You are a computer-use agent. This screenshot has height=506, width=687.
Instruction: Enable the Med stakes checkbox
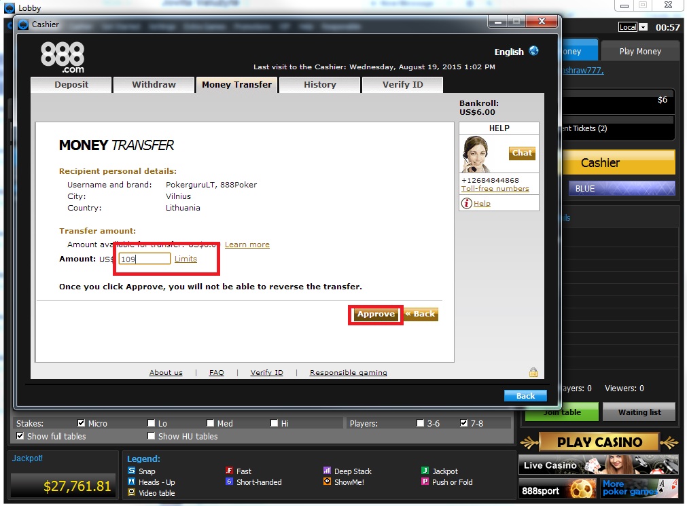click(x=210, y=422)
